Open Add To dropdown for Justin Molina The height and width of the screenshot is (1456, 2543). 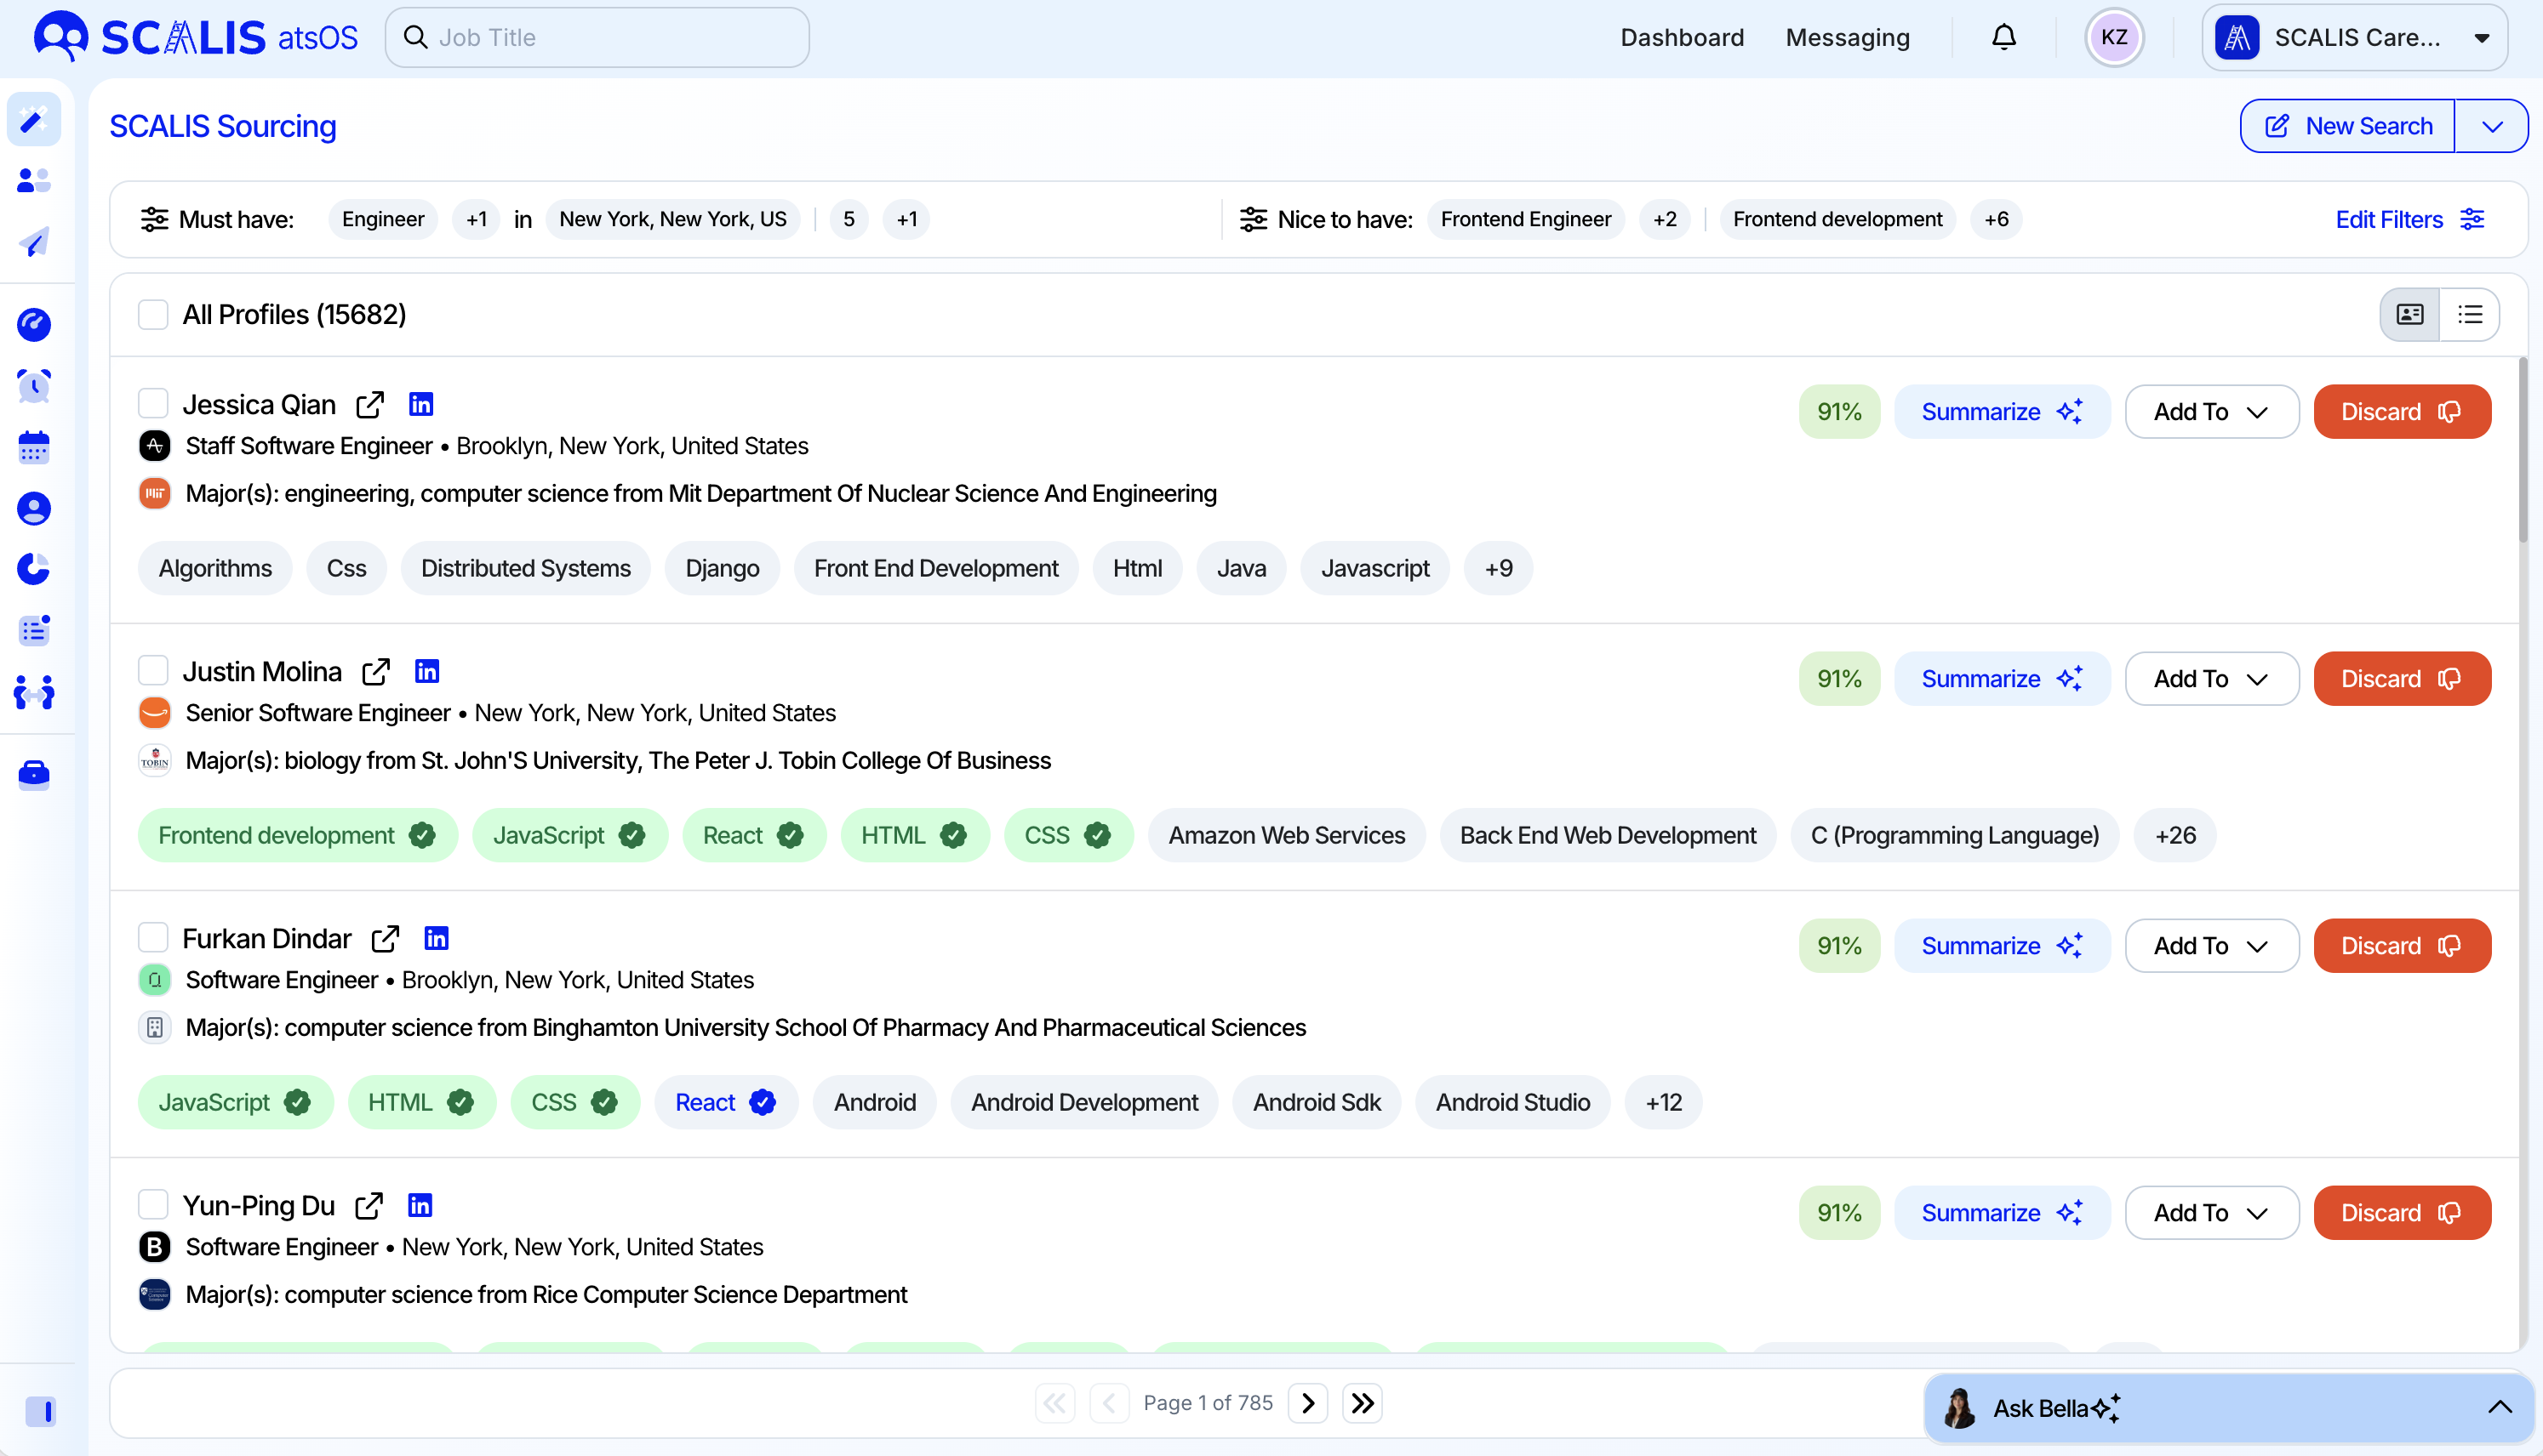2211,679
